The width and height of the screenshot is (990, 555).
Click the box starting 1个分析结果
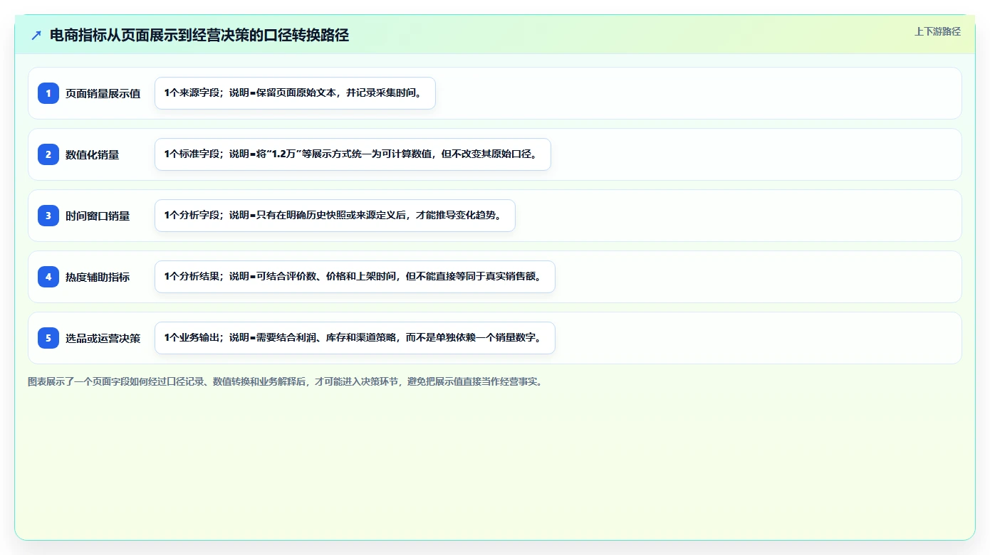pos(355,277)
